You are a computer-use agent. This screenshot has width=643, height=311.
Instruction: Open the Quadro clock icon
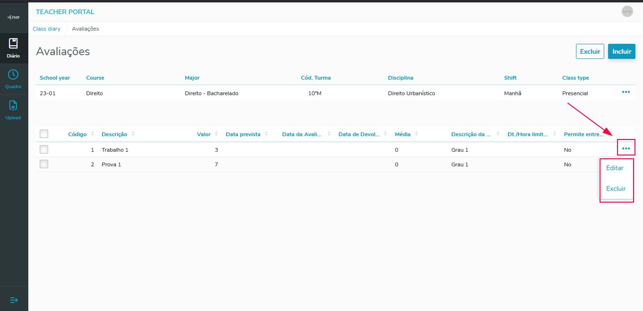(x=13, y=74)
